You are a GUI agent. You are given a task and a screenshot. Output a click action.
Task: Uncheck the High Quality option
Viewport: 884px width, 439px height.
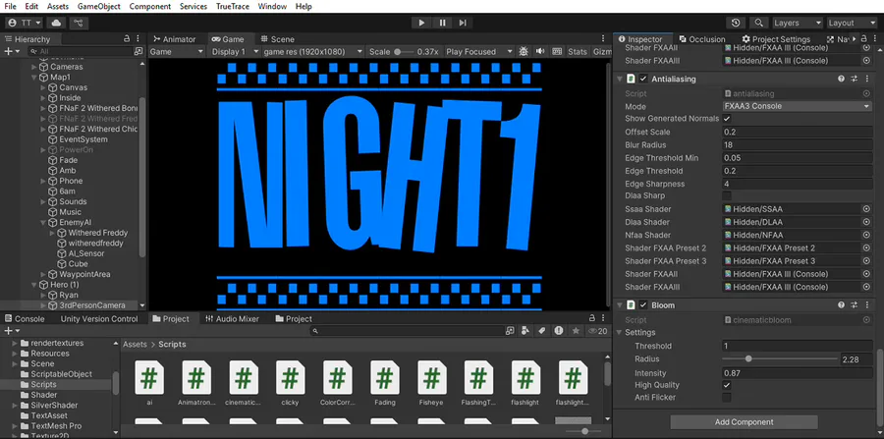(x=727, y=385)
